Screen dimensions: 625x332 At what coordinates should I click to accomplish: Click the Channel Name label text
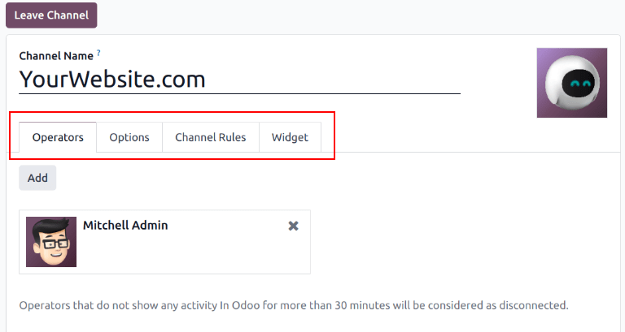tap(56, 57)
